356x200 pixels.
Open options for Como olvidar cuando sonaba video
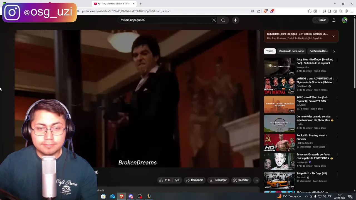click(x=337, y=117)
